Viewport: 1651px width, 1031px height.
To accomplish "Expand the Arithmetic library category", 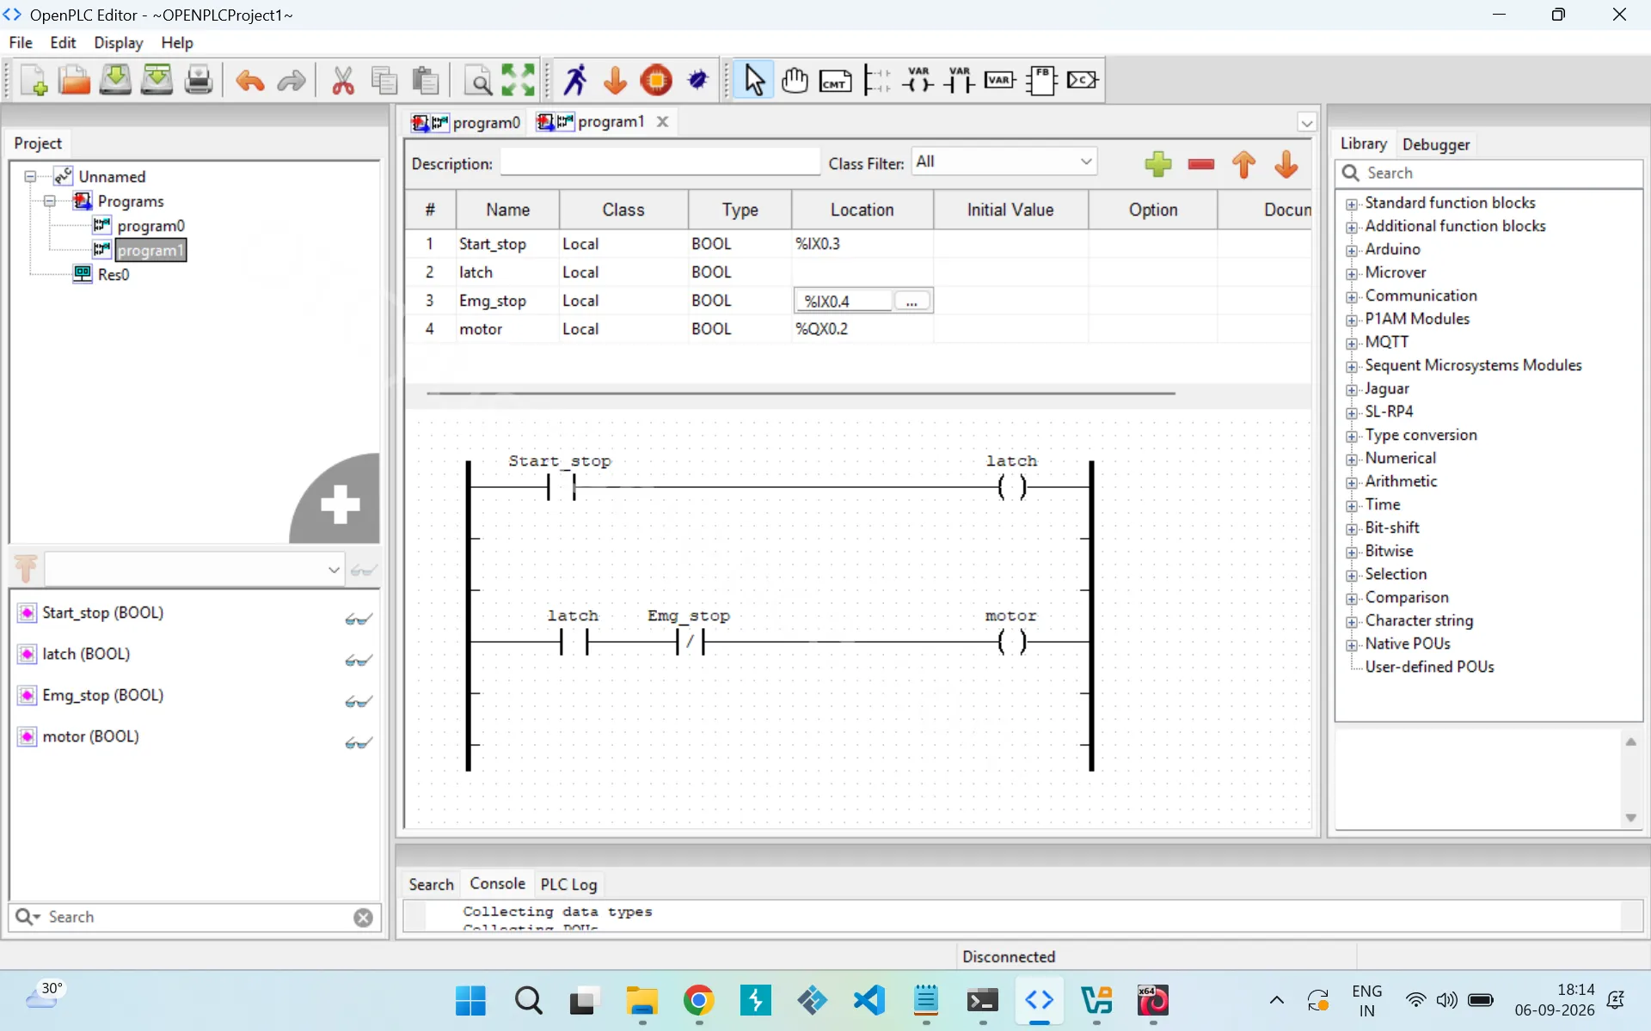I will click(1352, 482).
